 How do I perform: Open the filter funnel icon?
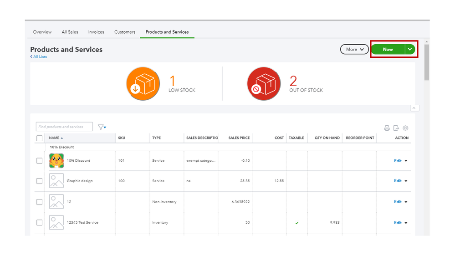(x=101, y=127)
